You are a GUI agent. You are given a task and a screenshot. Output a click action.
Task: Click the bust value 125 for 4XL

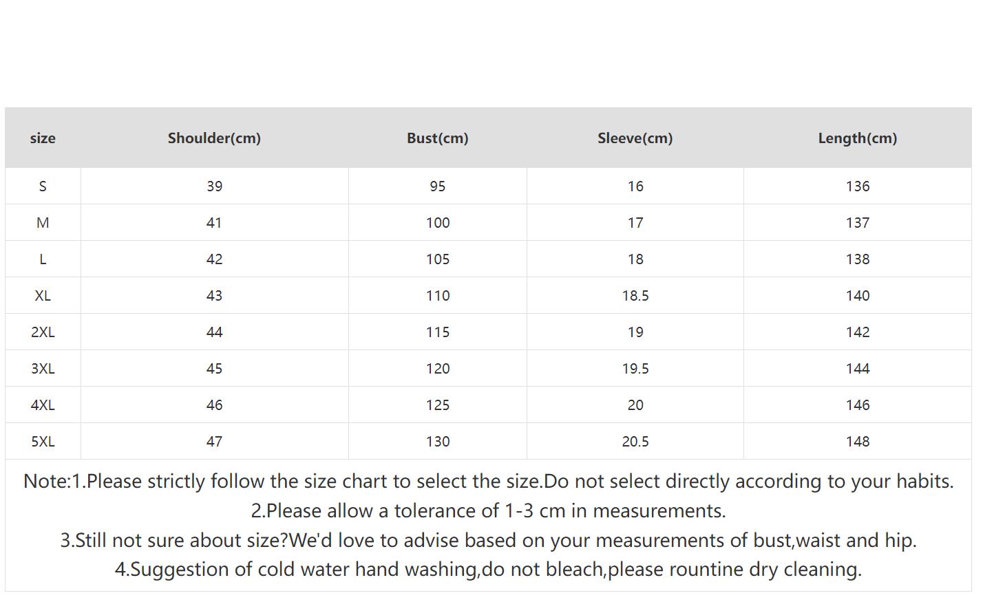click(x=438, y=405)
